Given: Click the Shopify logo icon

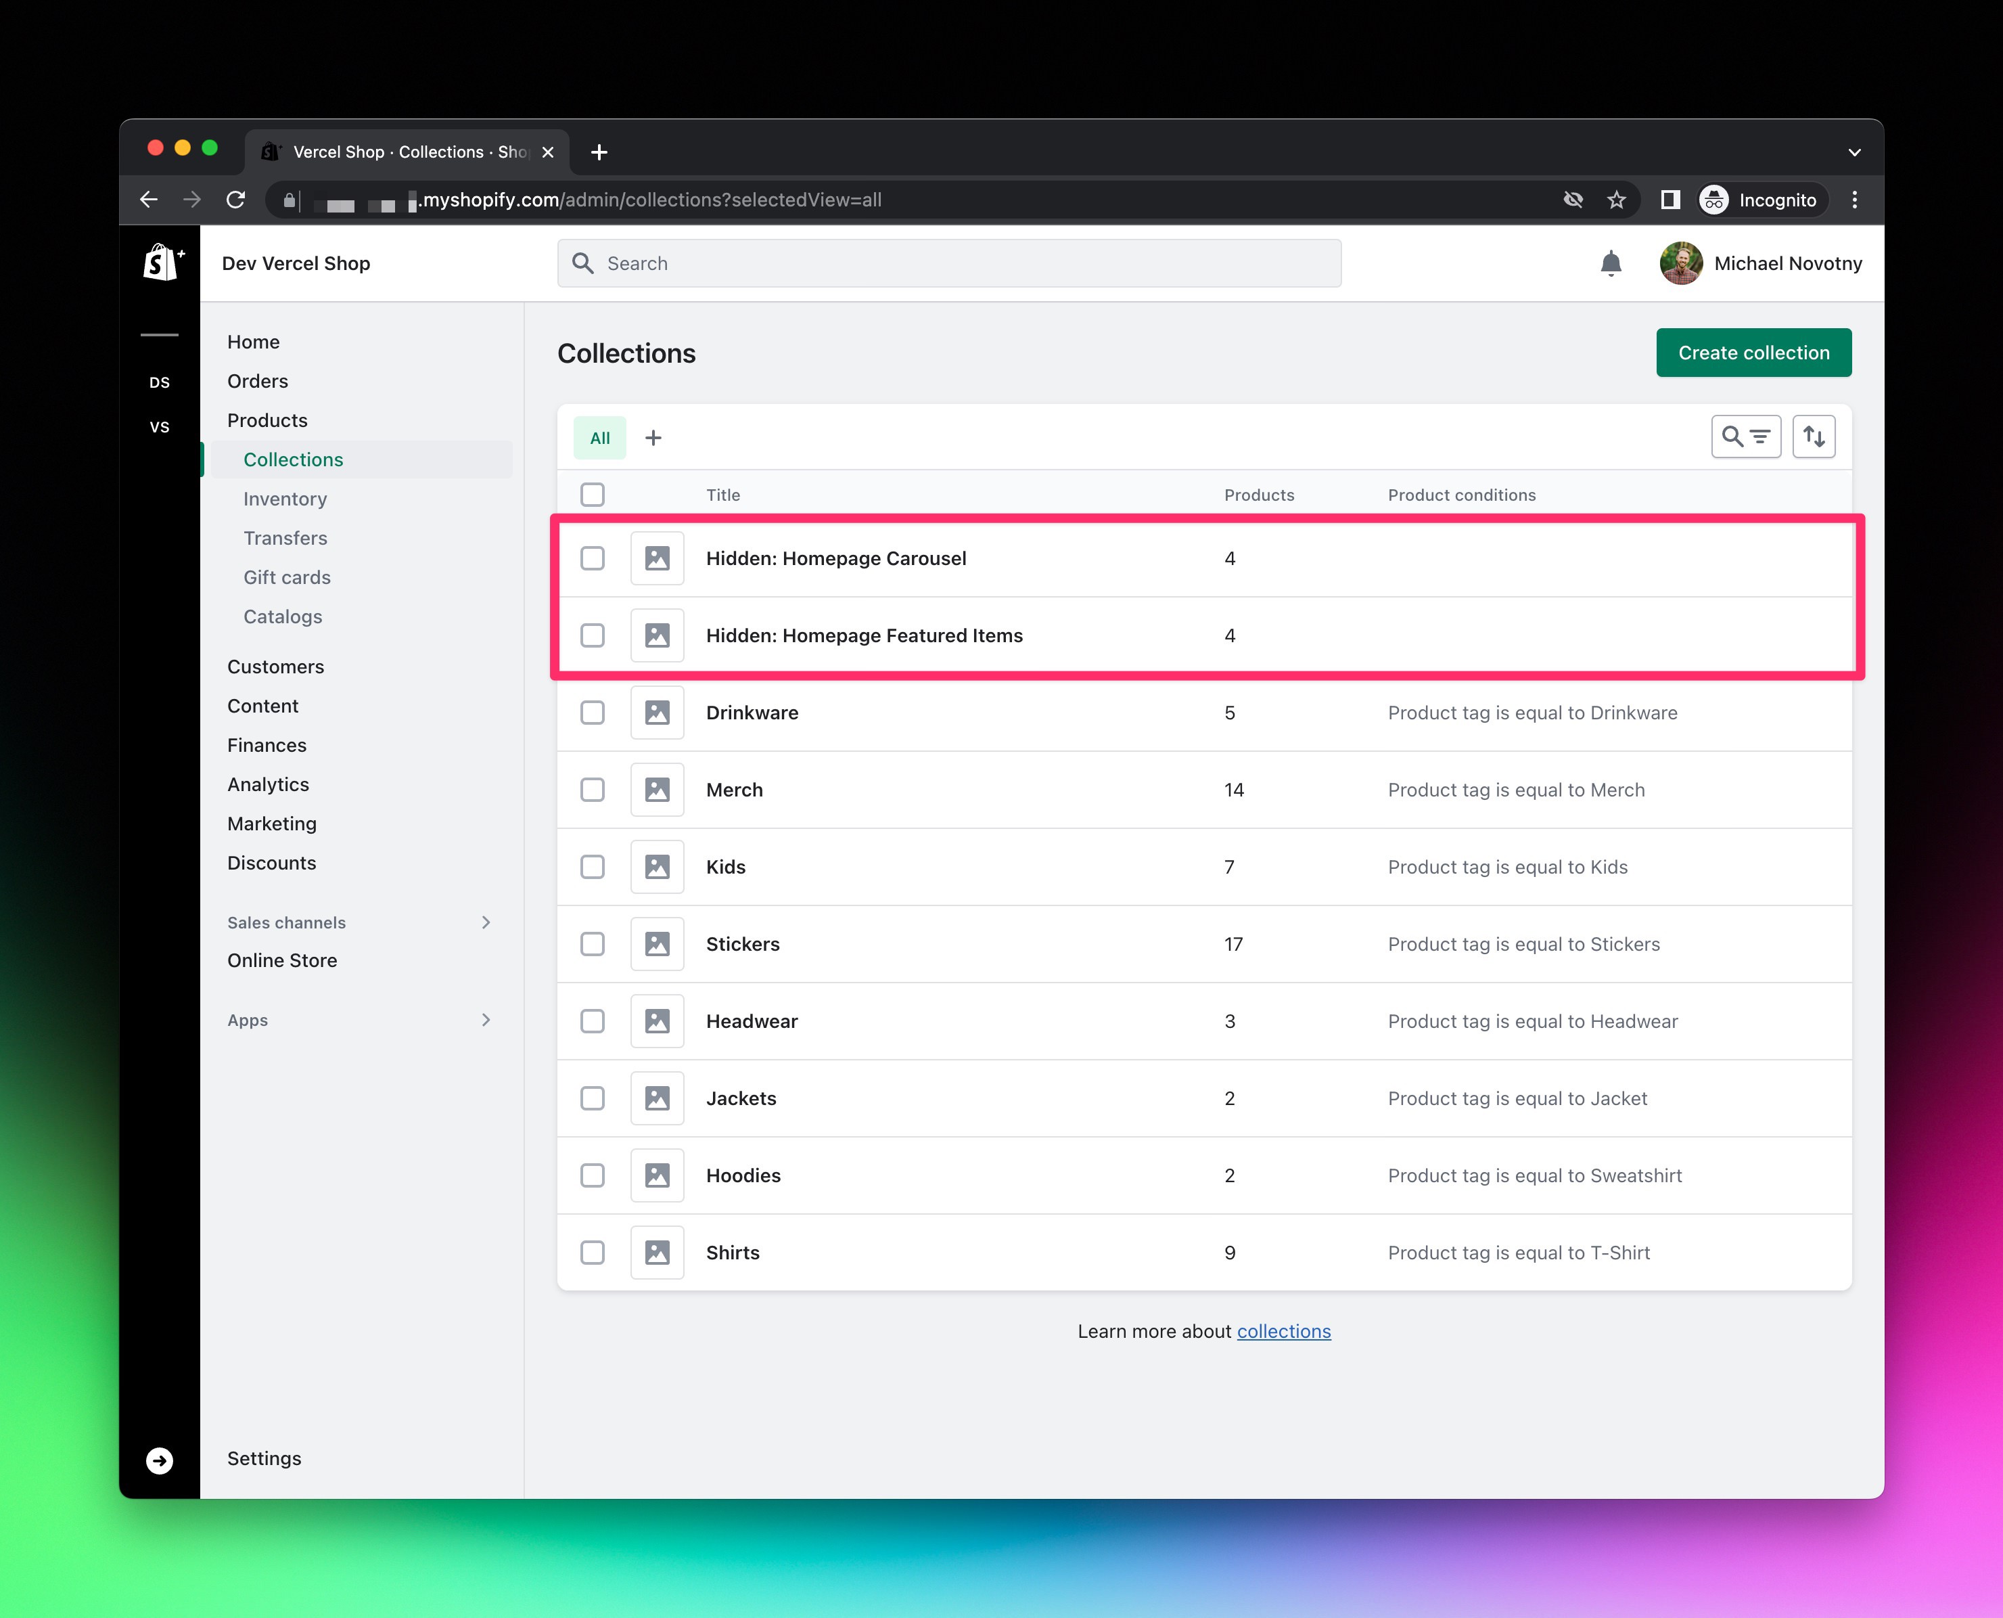Looking at the screenshot, I should pos(163,263).
